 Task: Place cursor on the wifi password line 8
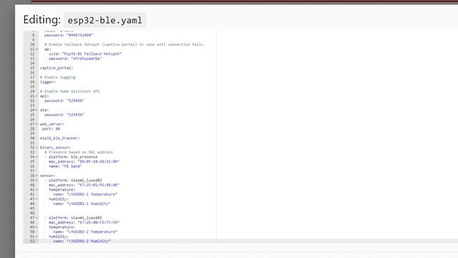[x=69, y=35]
